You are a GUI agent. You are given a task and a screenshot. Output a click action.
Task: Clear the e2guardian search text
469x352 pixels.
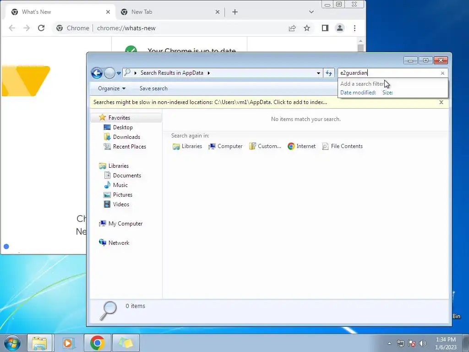pyautogui.click(x=442, y=73)
